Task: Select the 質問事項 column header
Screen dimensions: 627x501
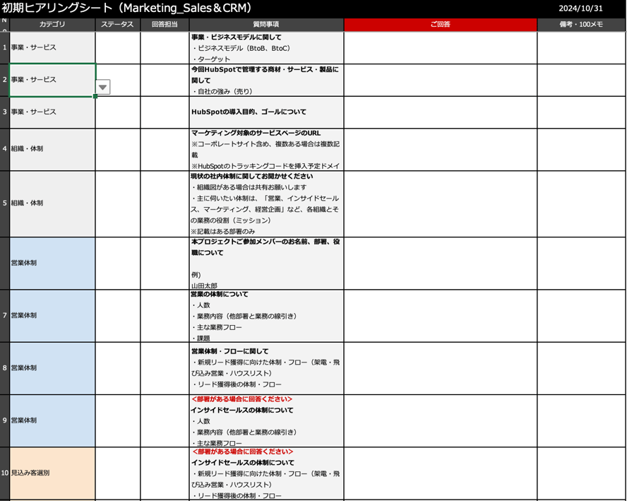Action: coord(266,25)
